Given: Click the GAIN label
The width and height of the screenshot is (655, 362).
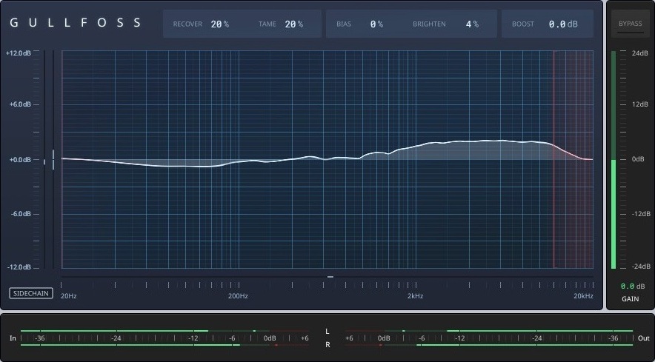Looking at the screenshot, I should pos(630,299).
